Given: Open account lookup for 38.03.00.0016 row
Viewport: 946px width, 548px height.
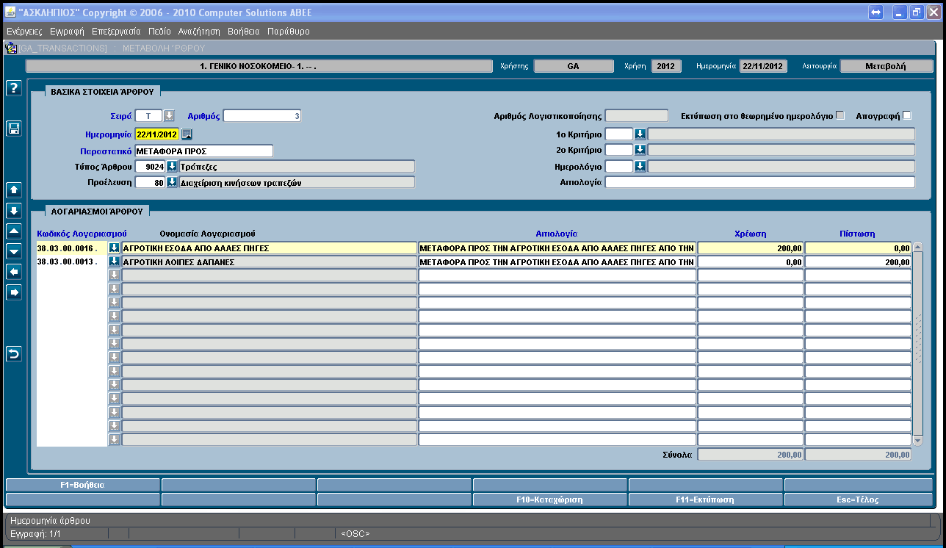Looking at the screenshot, I should click(x=114, y=248).
